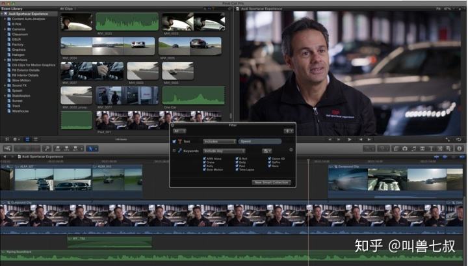The height and width of the screenshot is (266, 468).
Task: Uncheck the Dolly keyword
Action: 237,163
